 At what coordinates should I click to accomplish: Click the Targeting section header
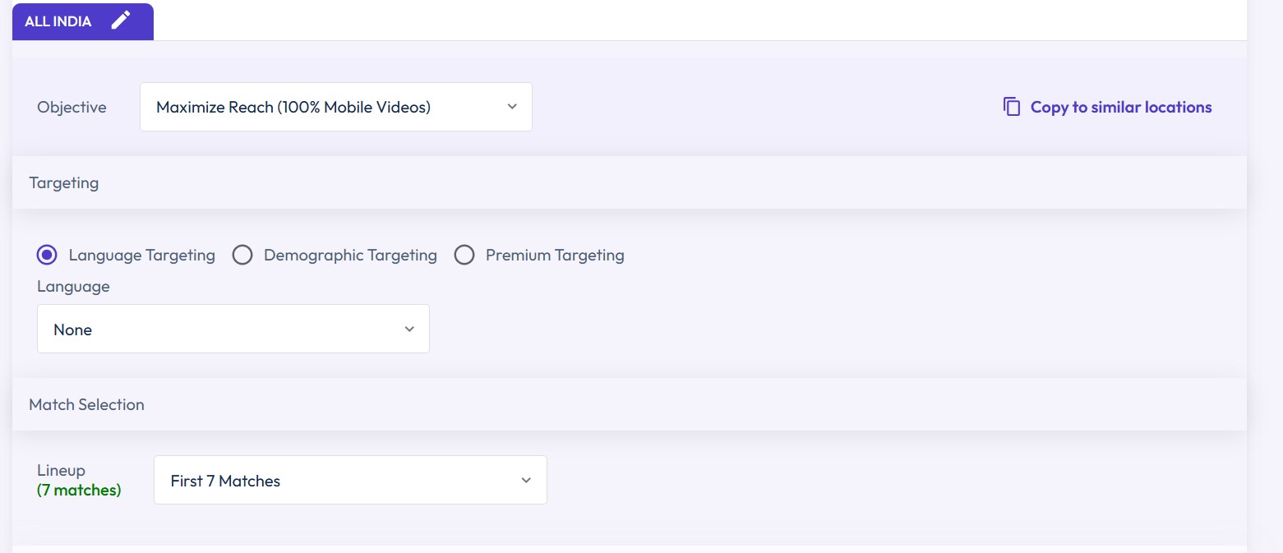tap(63, 182)
